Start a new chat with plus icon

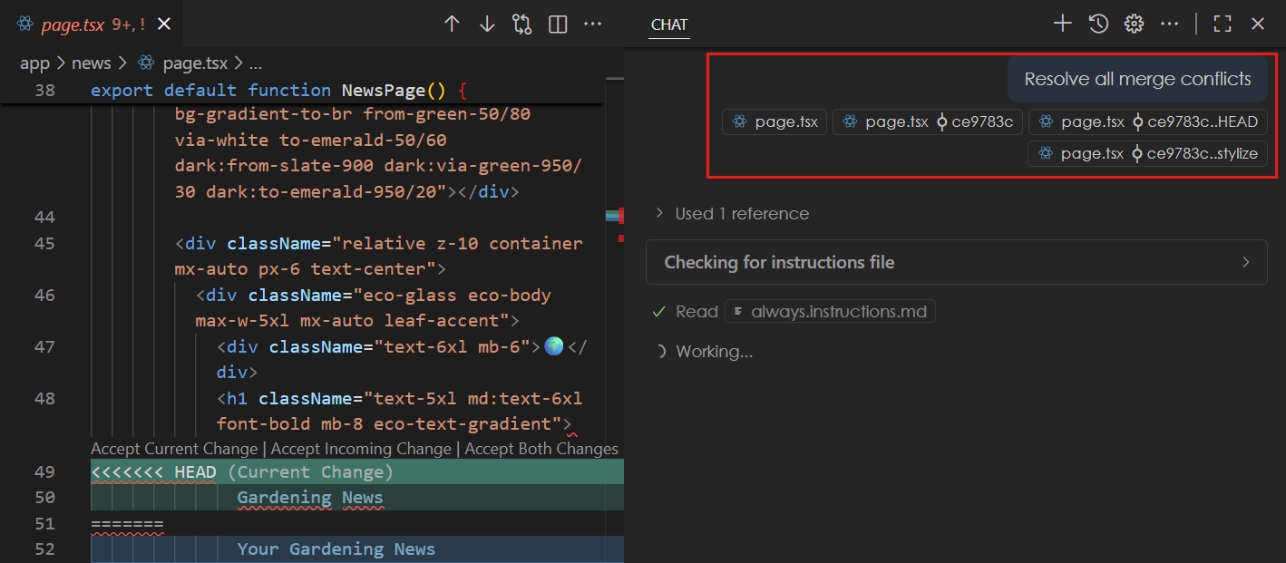(x=1062, y=24)
